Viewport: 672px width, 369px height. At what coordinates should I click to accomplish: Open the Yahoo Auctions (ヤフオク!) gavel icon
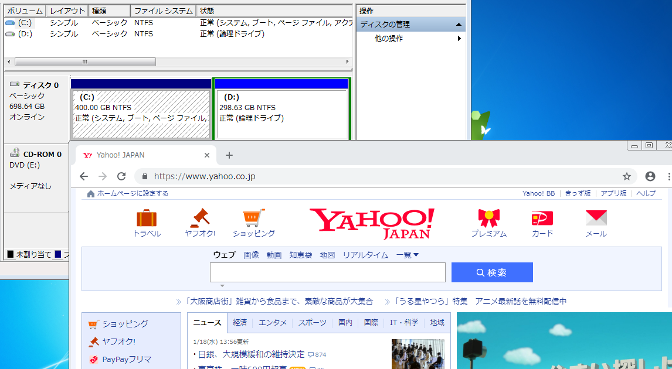click(x=200, y=218)
